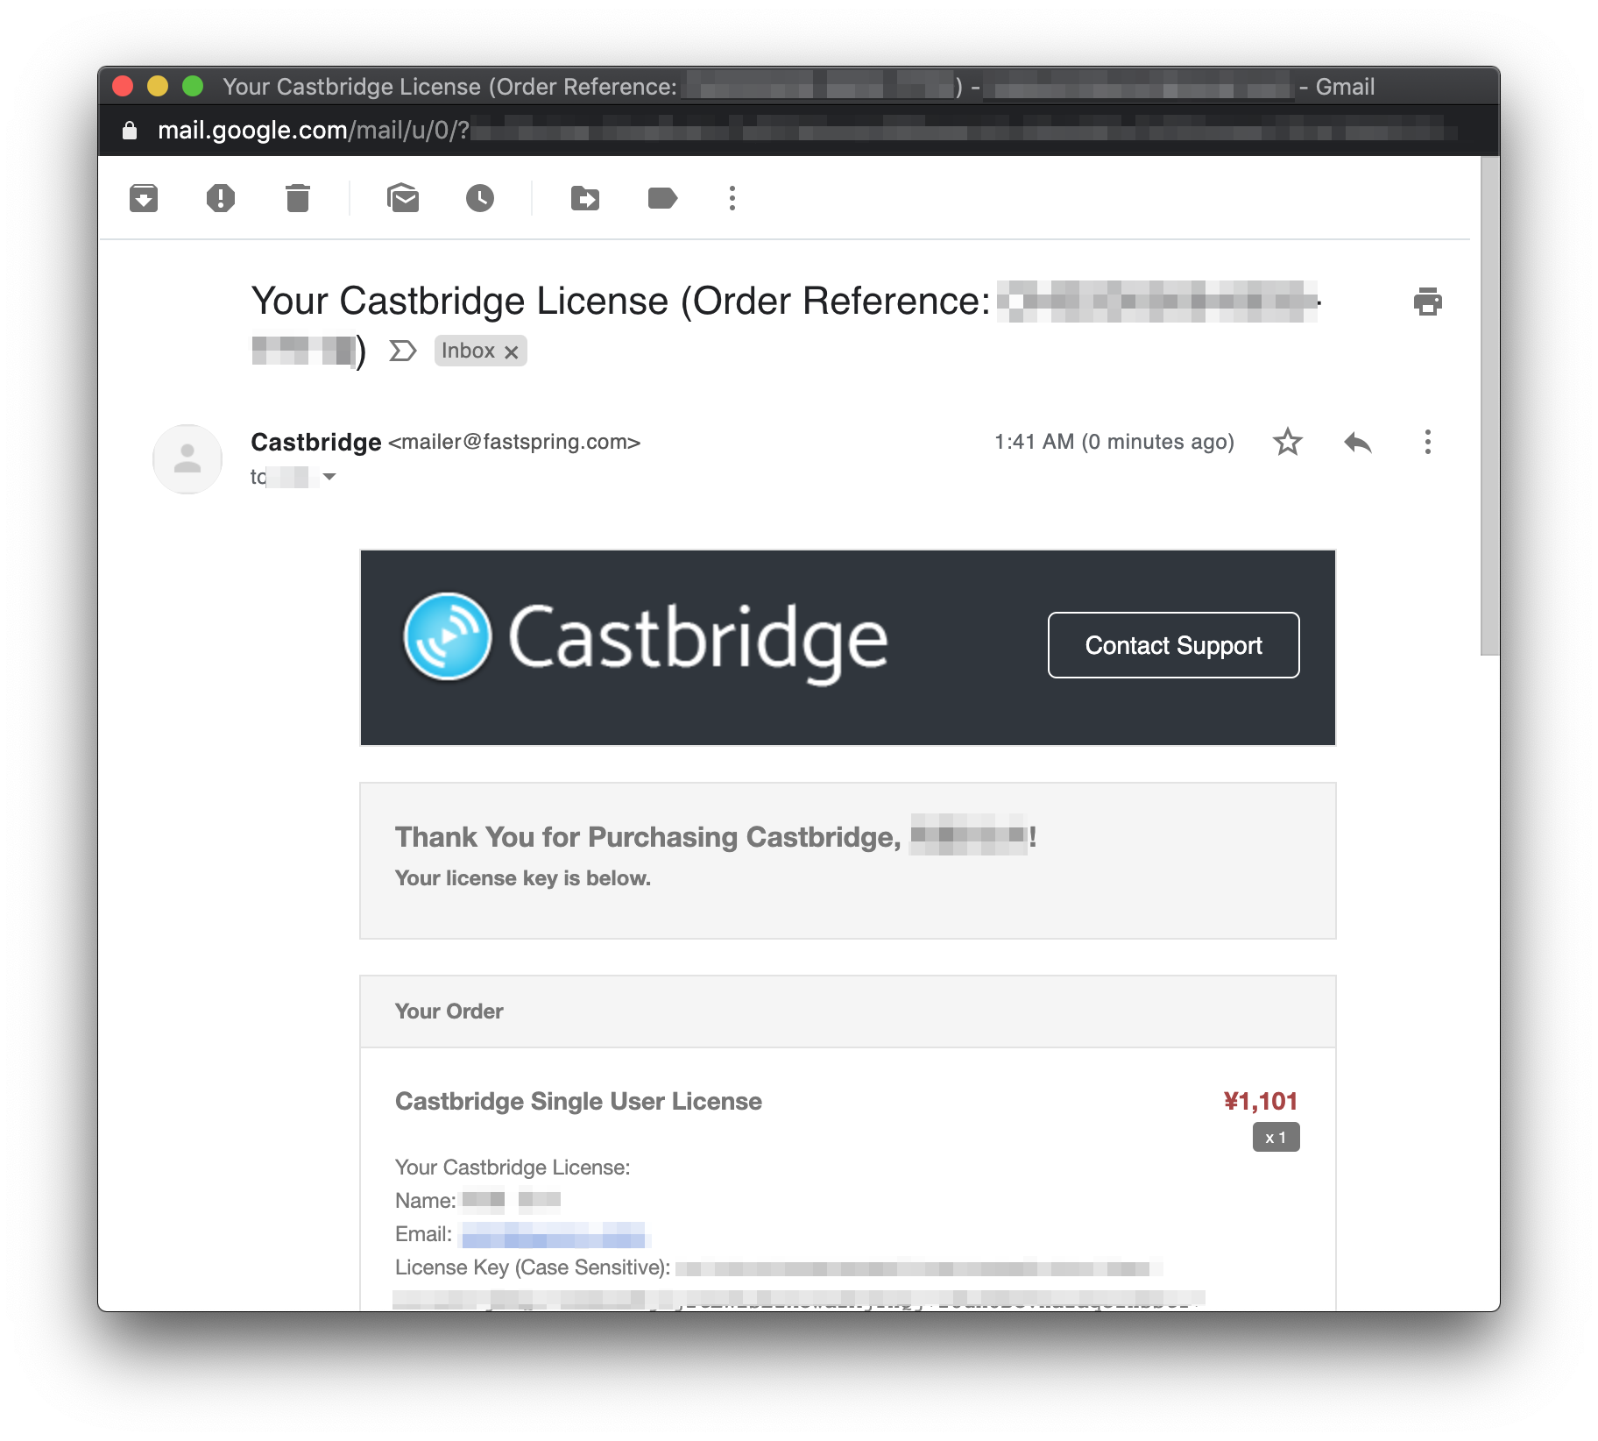Viewport: 1598px width, 1441px height.
Task: Mark the message as unread
Action: coord(403,198)
